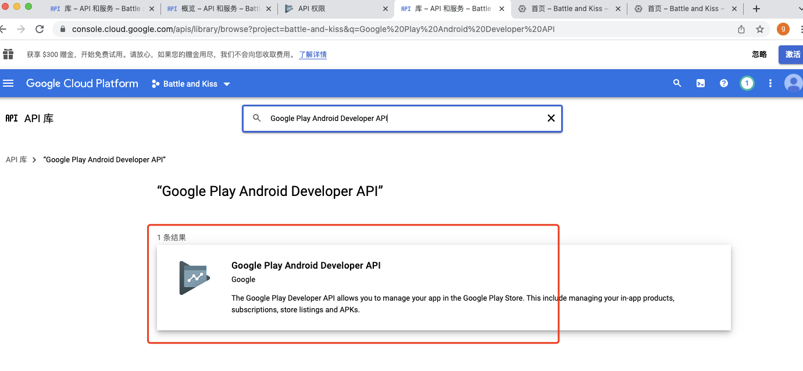The image size is (803, 371).
Task: Open Chrome profile with orange g avatar
Action: tap(783, 29)
